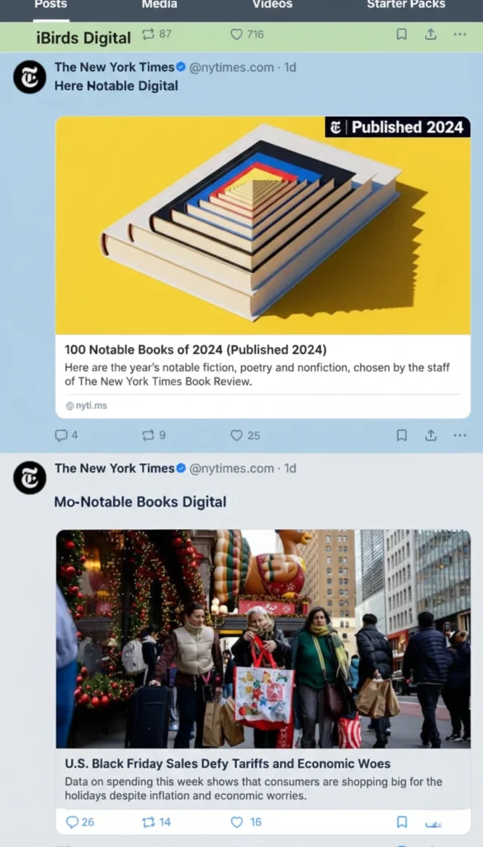Image resolution: width=483 pixels, height=847 pixels.
Task: Switch to the Media tab
Action: pyautogui.click(x=159, y=5)
